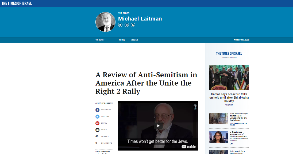Expand The Blogs dropdown menu
Viewport: 293px width, 154px height.
(x=101, y=40)
